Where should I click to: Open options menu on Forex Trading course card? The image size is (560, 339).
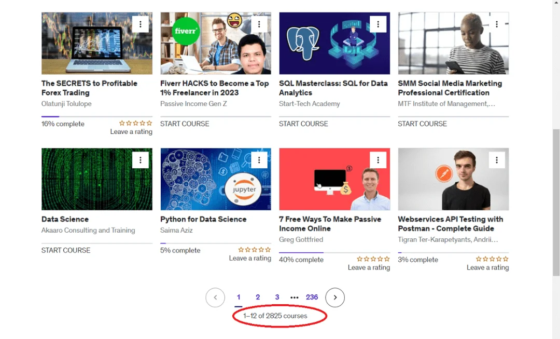(x=141, y=24)
